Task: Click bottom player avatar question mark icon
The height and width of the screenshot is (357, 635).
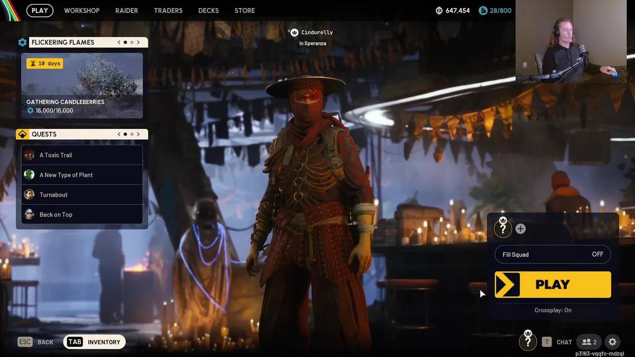Action: coord(528,341)
